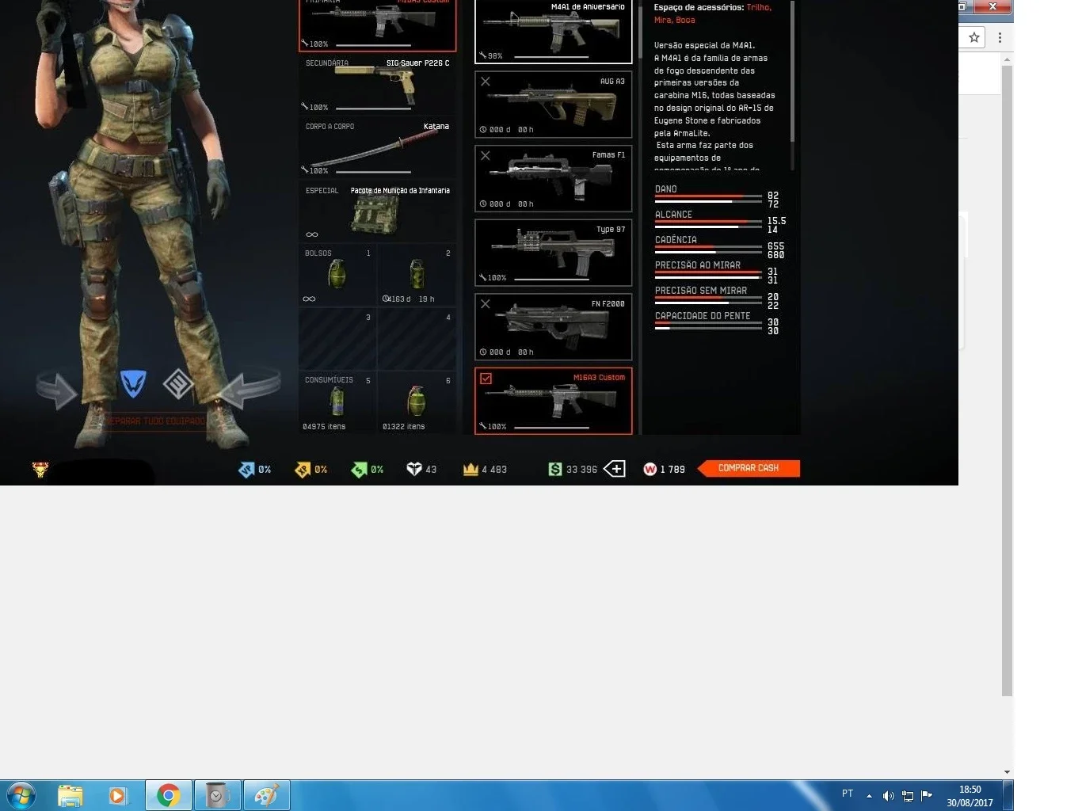Open the Windows Start menu
The height and width of the screenshot is (811, 1082).
click(x=21, y=795)
